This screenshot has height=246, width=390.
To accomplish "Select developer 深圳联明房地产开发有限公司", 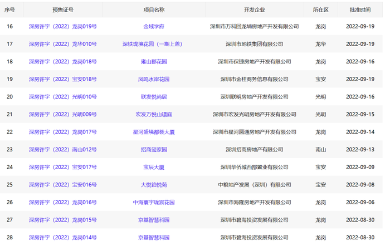I will 254,97.
